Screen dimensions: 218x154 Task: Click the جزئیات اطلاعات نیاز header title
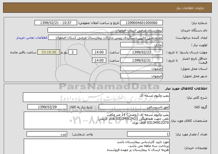point(190,8)
